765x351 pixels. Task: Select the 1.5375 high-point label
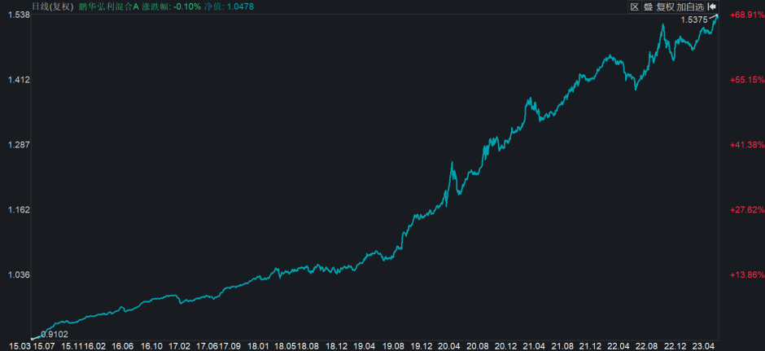[x=694, y=20]
